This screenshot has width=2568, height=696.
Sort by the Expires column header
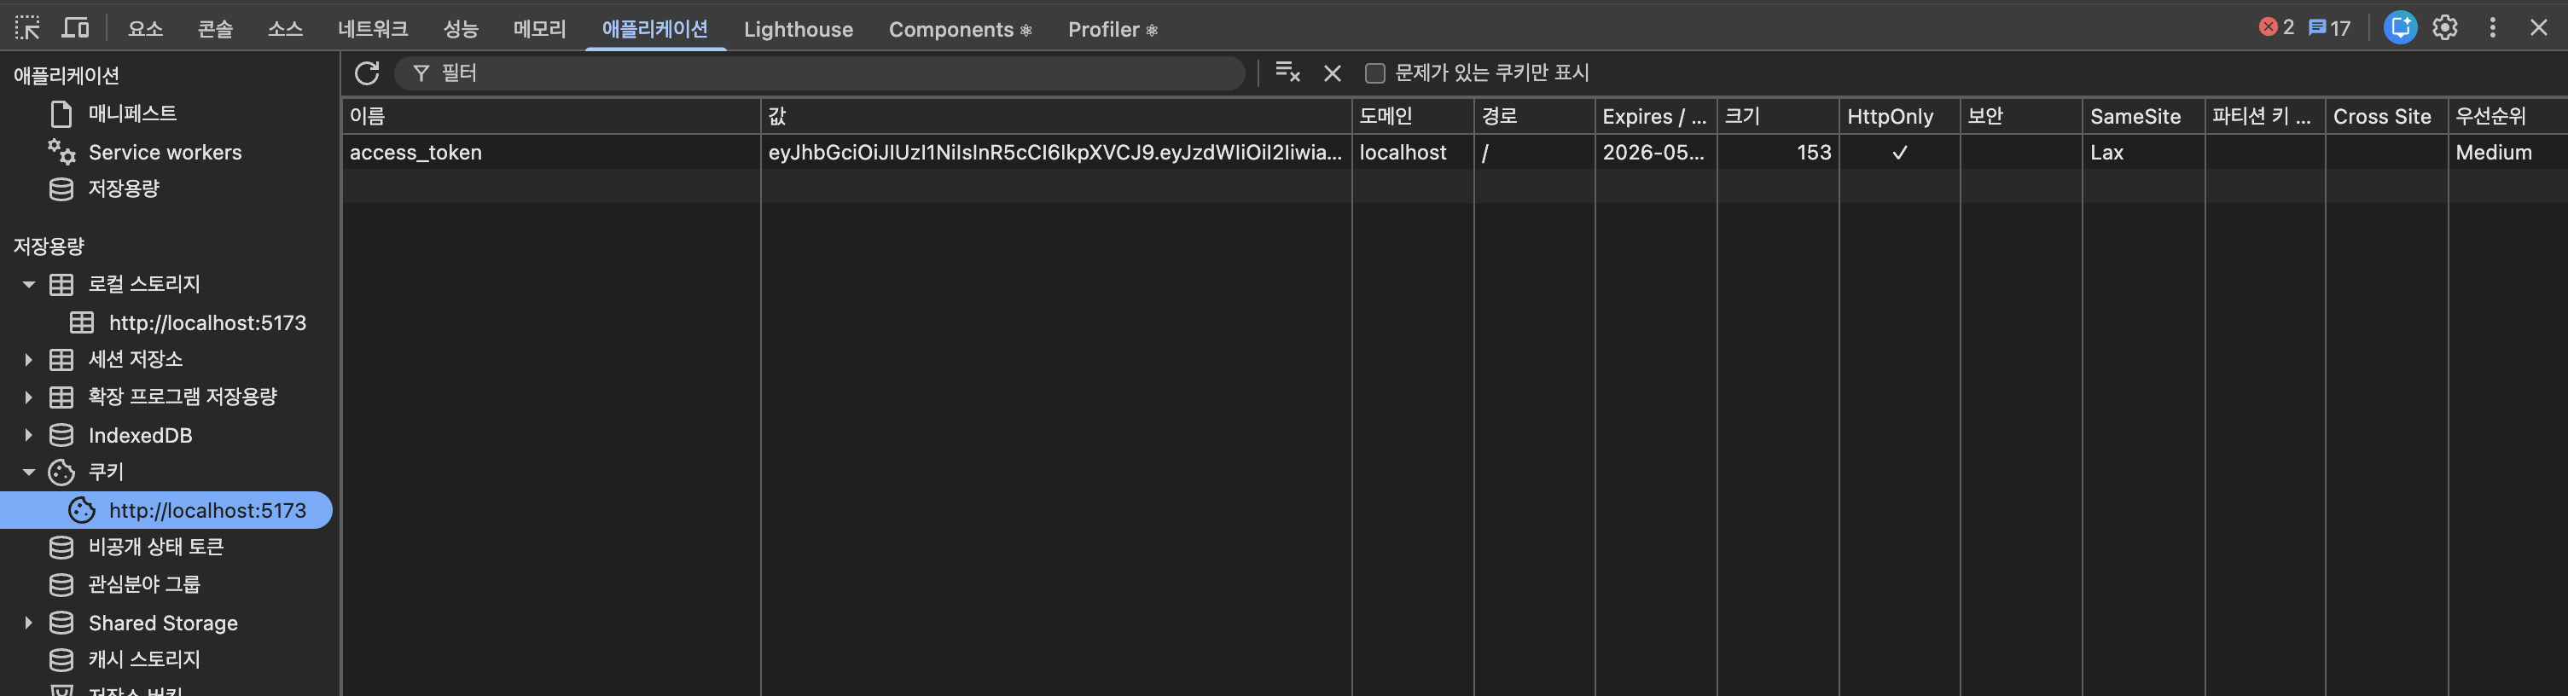[1655, 117]
